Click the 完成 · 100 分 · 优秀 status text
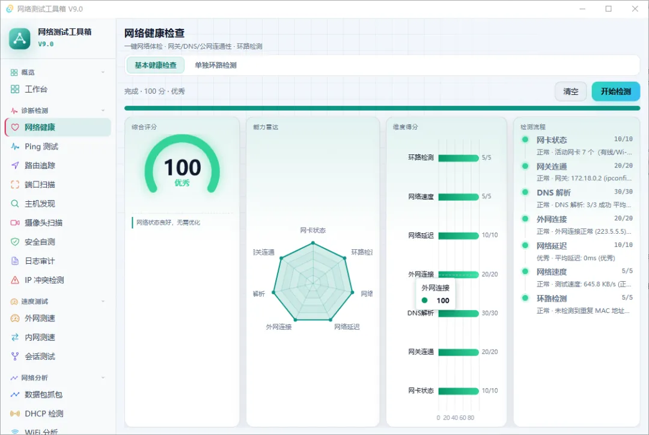The image size is (649, 435). pos(155,91)
